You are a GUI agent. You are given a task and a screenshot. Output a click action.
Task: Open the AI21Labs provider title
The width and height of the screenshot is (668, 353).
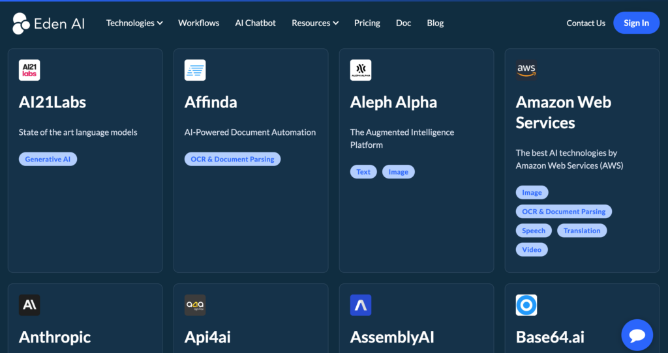(52, 102)
